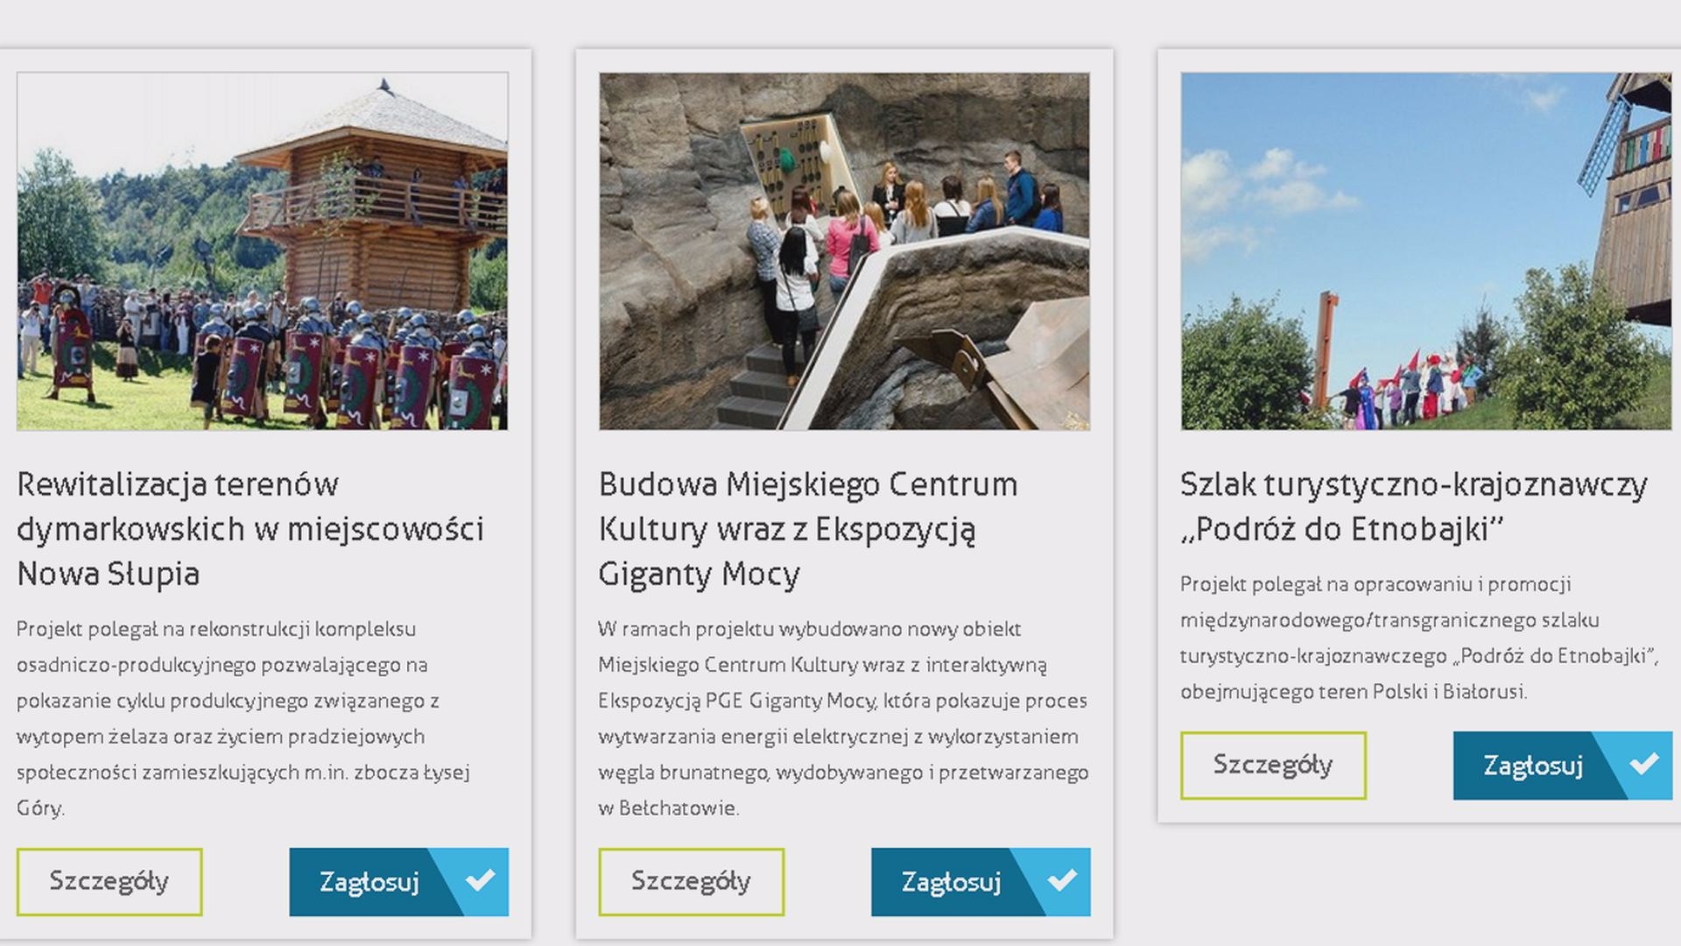This screenshot has width=1681, height=946.
Task: Click the description about wytop żelaza and Łysa Góra
Action: click(243, 718)
